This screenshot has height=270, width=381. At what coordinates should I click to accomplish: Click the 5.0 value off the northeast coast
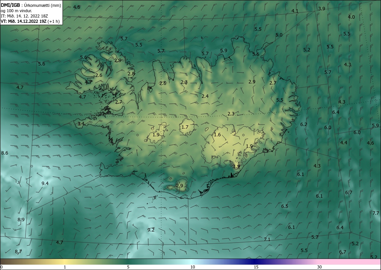click(x=279, y=35)
